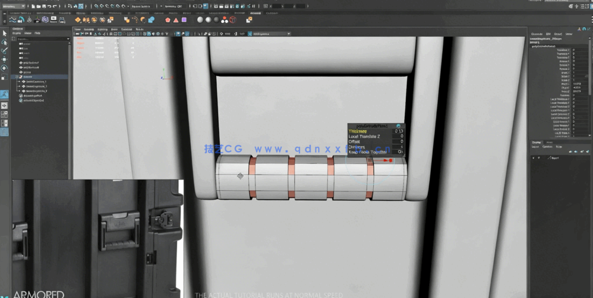Click the polygon sphere shelf icon
593x298 pixels.
pos(200,20)
